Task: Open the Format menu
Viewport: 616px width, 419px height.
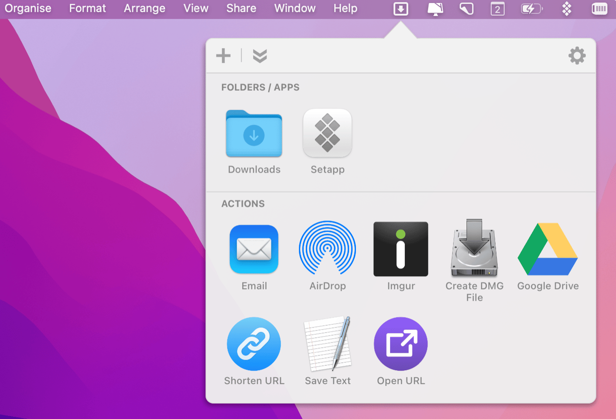Action: [87, 8]
